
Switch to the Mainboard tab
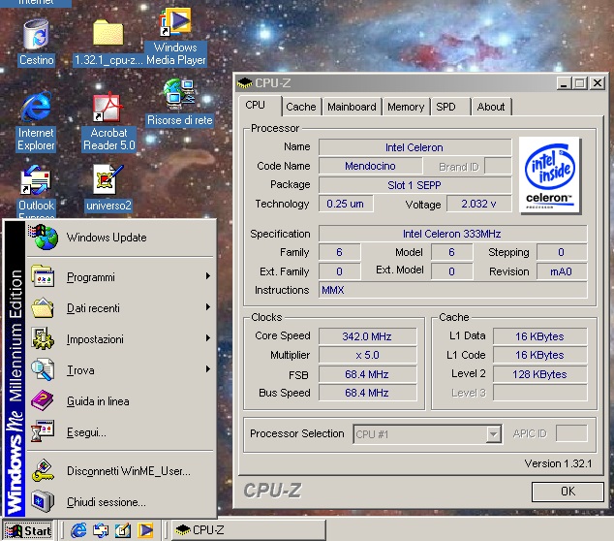[352, 107]
